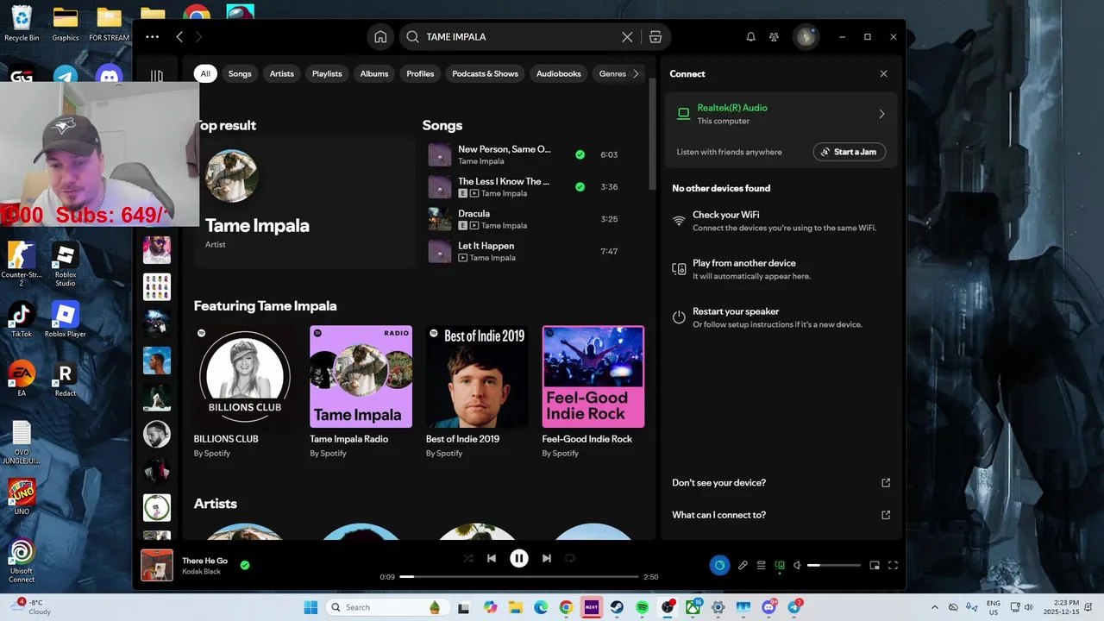This screenshot has height=621, width=1104.
Task: Toggle saved checkmark for The Less I Know
Action: 580,186
